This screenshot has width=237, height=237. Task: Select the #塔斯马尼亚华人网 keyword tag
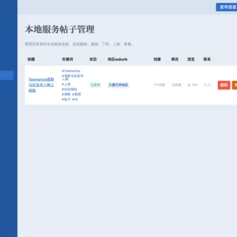(x=73, y=78)
